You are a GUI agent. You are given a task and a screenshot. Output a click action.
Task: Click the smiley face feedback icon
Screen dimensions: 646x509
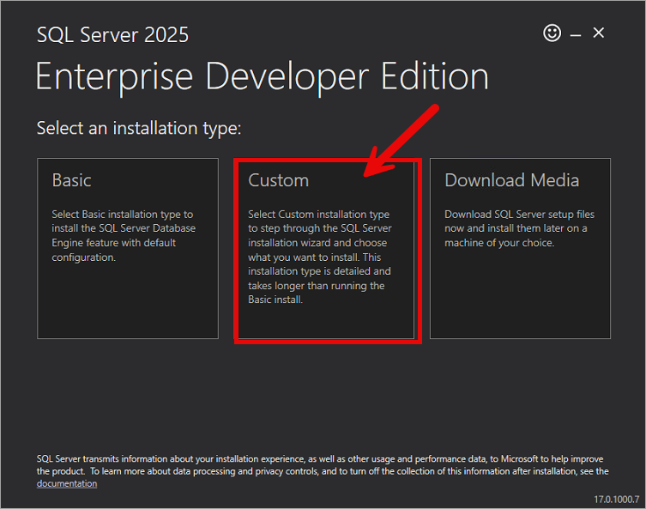[x=552, y=33]
